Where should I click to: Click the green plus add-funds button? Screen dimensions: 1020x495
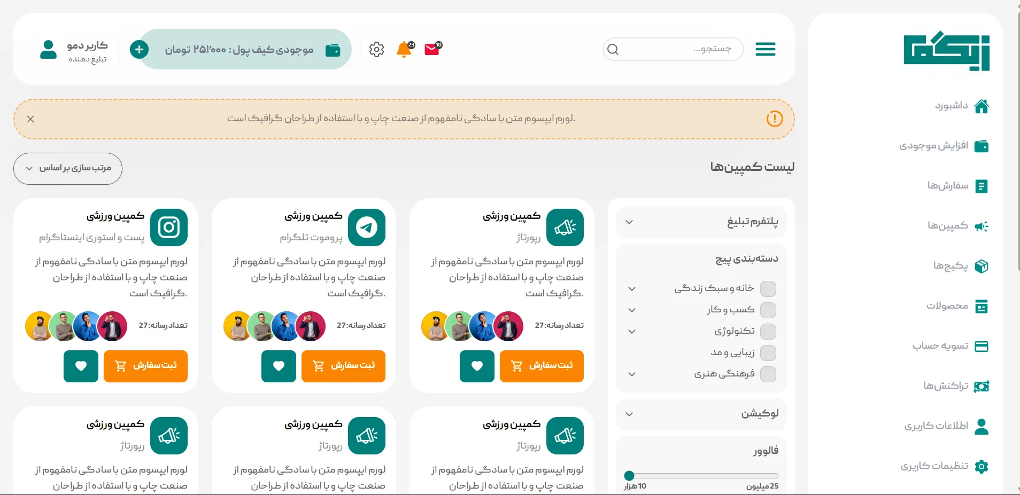pyautogui.click(x=140, y=50)
